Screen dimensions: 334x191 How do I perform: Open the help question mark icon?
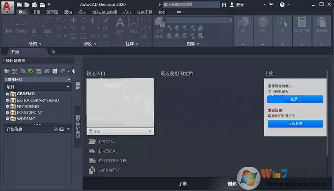tap(282, 4)
